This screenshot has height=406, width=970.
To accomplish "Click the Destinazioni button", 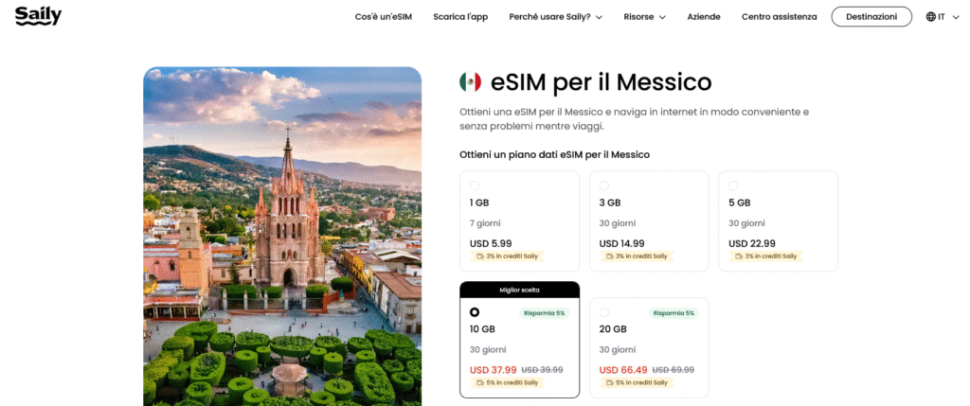I will click(x=871, y=17).
